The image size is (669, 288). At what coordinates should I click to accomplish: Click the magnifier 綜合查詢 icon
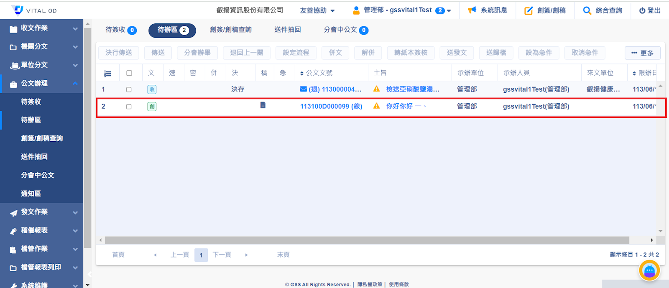(587, 10)
